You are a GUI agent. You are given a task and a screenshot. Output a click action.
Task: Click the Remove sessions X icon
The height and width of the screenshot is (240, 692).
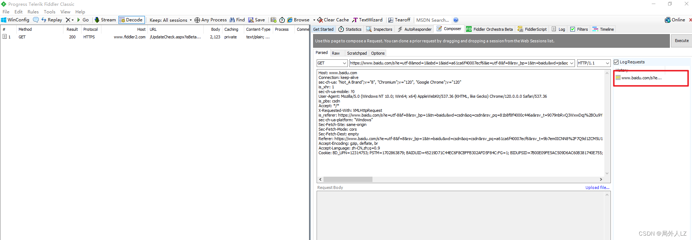68,20
